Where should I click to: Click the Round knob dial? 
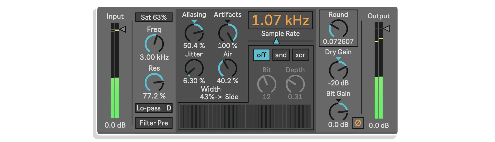[x=338, y=29]
